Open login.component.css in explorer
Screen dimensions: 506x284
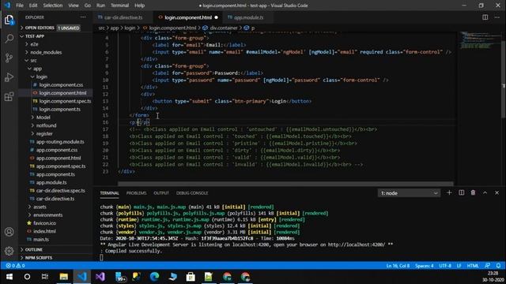click(x=61, y=85)
